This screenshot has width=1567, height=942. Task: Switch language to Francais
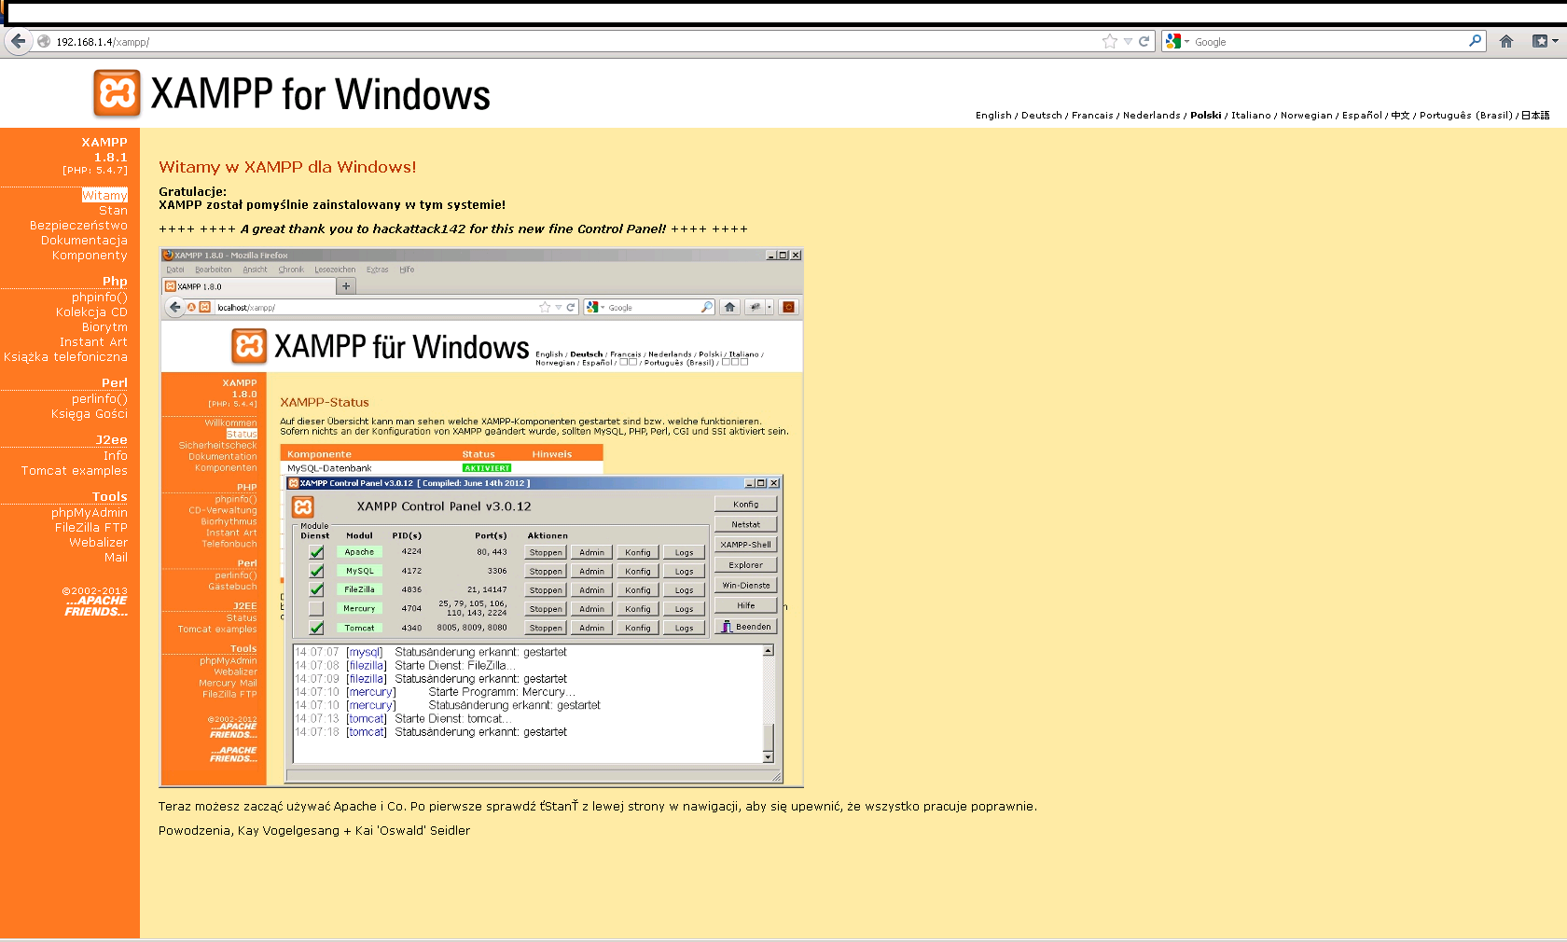click(1092, 116)
